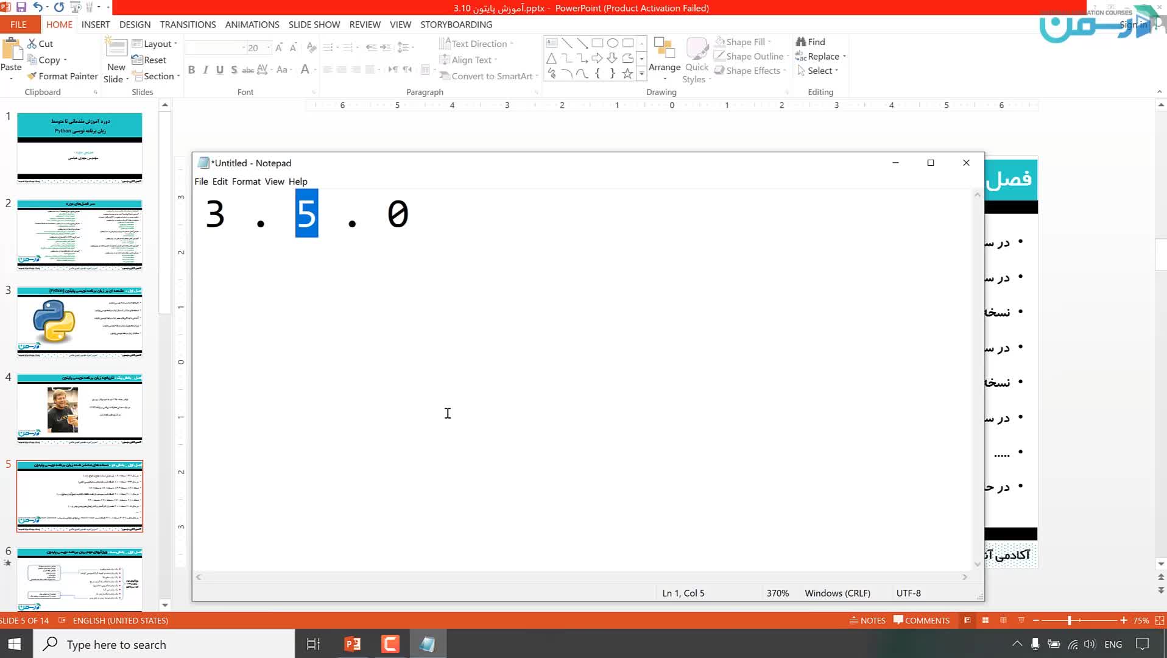Viewport: 1167px width, 658px height.
Task: Open PowerPoint from the Windows taskbar
Action: tap(353, 644)
